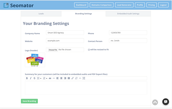Viewport: 172px width, 109px height.
Task: Open the Leads tab
Action: [41, 13]
